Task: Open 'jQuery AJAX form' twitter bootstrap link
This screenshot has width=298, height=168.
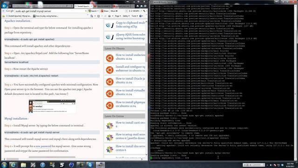Action: (x=130, y=36)
